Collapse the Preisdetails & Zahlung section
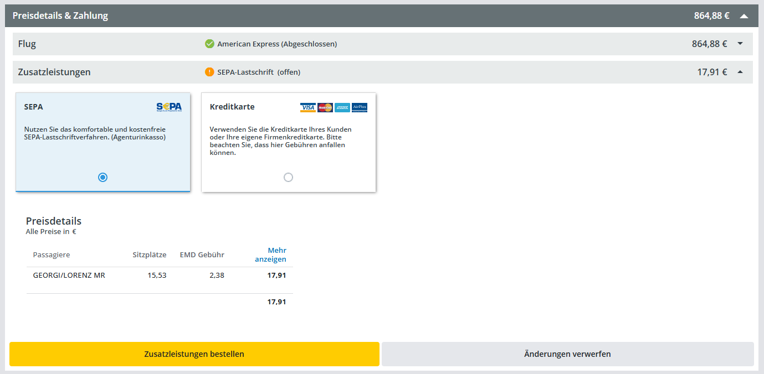The image size is (764, 374). point(744,16)
